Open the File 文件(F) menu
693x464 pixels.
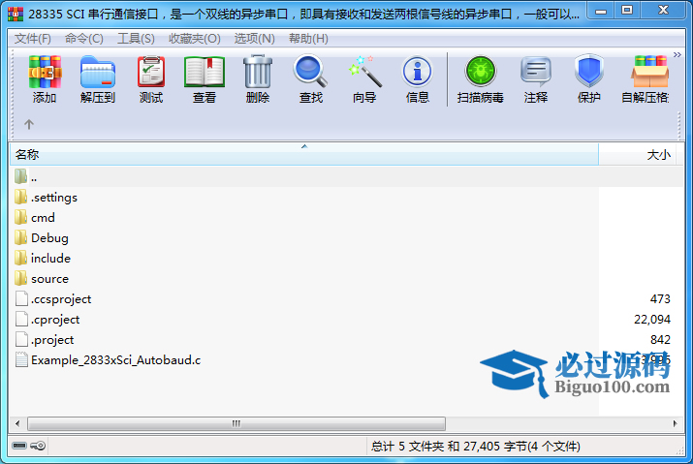coord(33,39)
